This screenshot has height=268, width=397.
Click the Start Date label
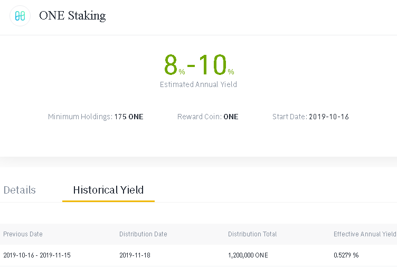click(289, 117)
